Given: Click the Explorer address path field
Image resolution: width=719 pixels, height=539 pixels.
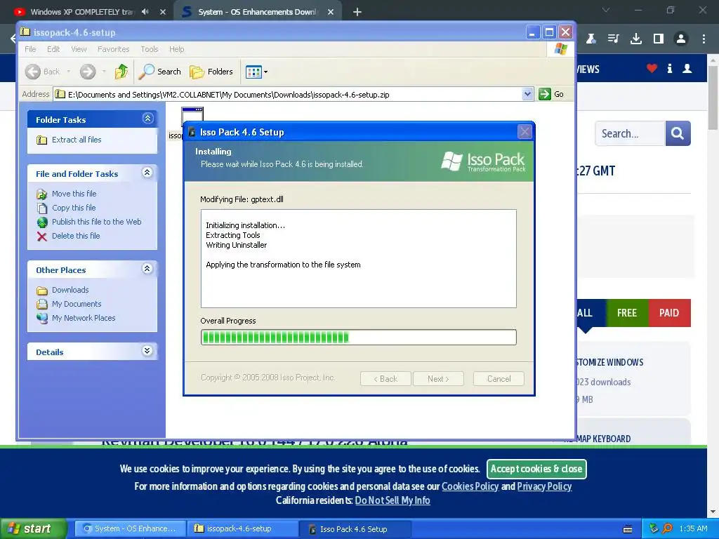Looking at the screenshot, I should pos(293,95).
